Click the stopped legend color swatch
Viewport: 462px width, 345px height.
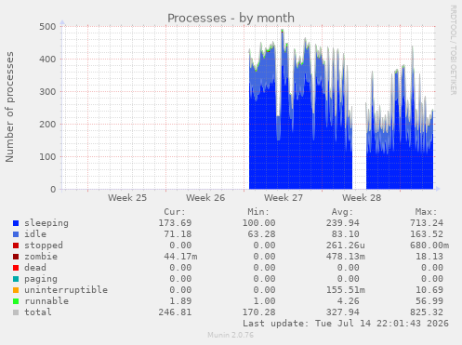pos(16,245)
